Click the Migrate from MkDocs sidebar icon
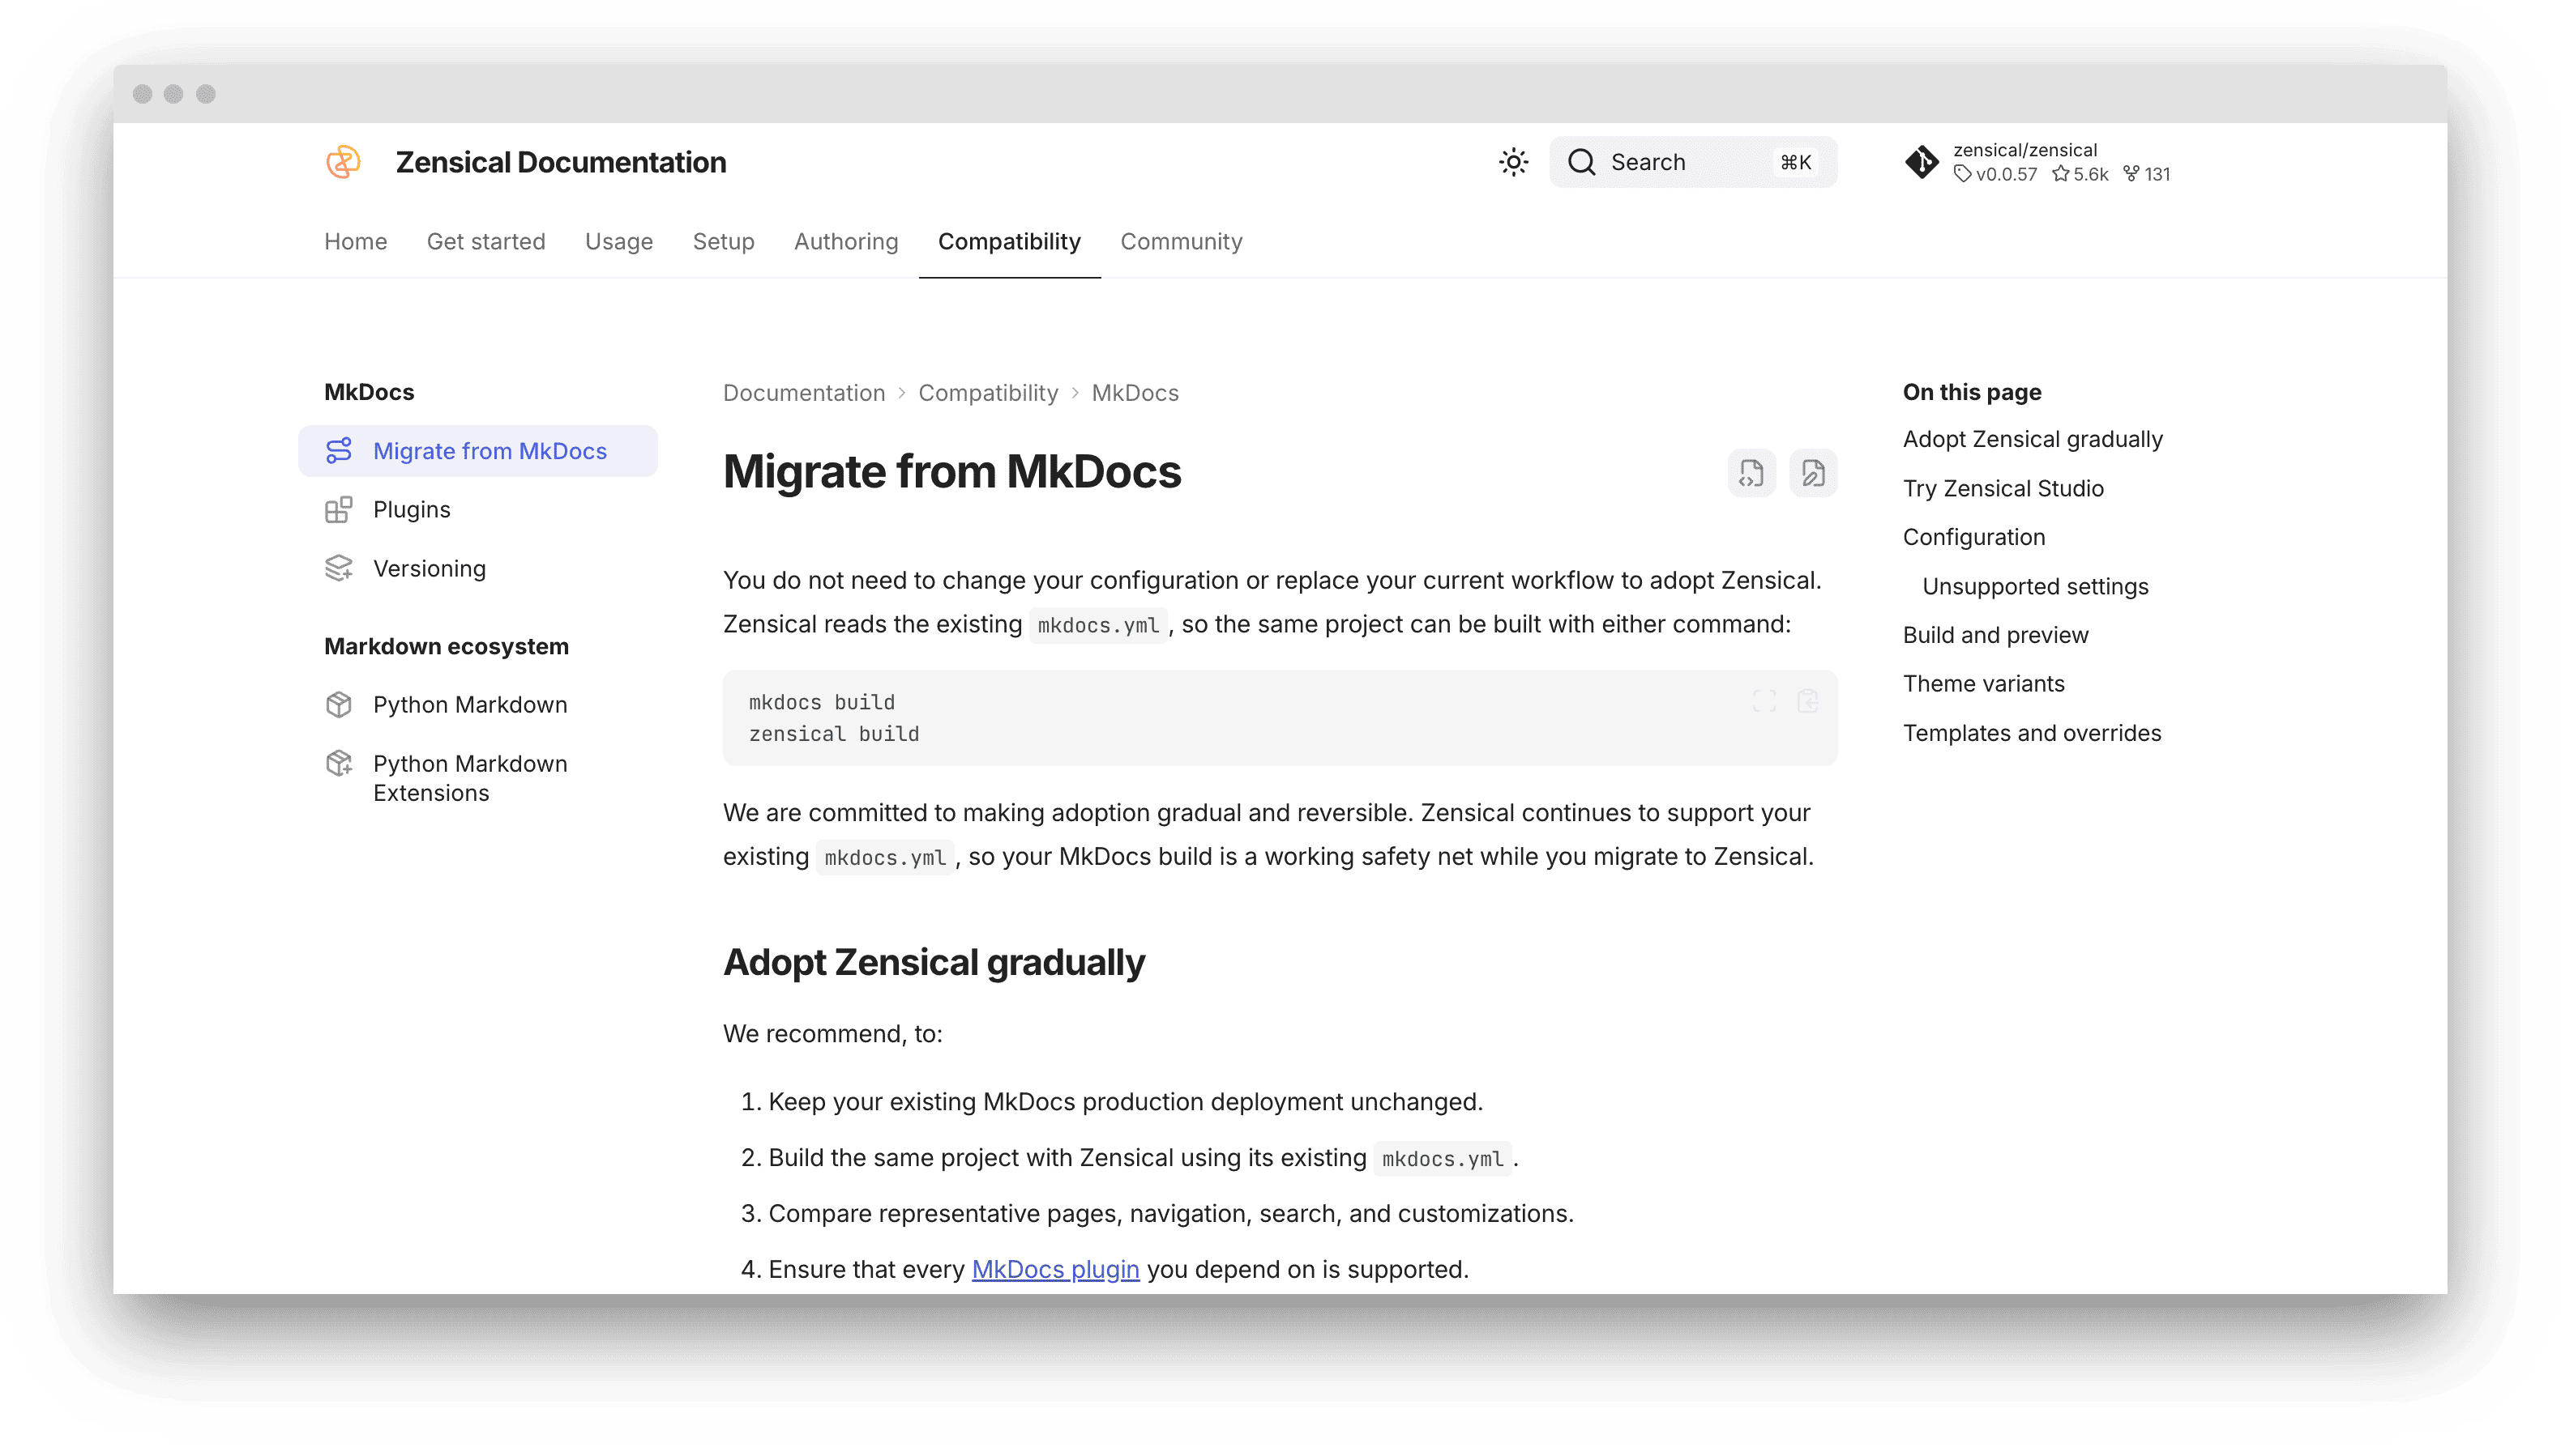This screenshot has width=2561, height=1456. (338, 451)
